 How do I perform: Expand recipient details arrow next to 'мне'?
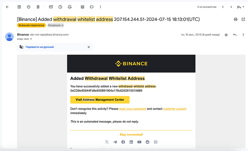tap(31, 39)
